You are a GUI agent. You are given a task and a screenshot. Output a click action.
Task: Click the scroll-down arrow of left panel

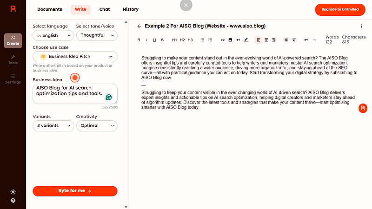point(126,207)
